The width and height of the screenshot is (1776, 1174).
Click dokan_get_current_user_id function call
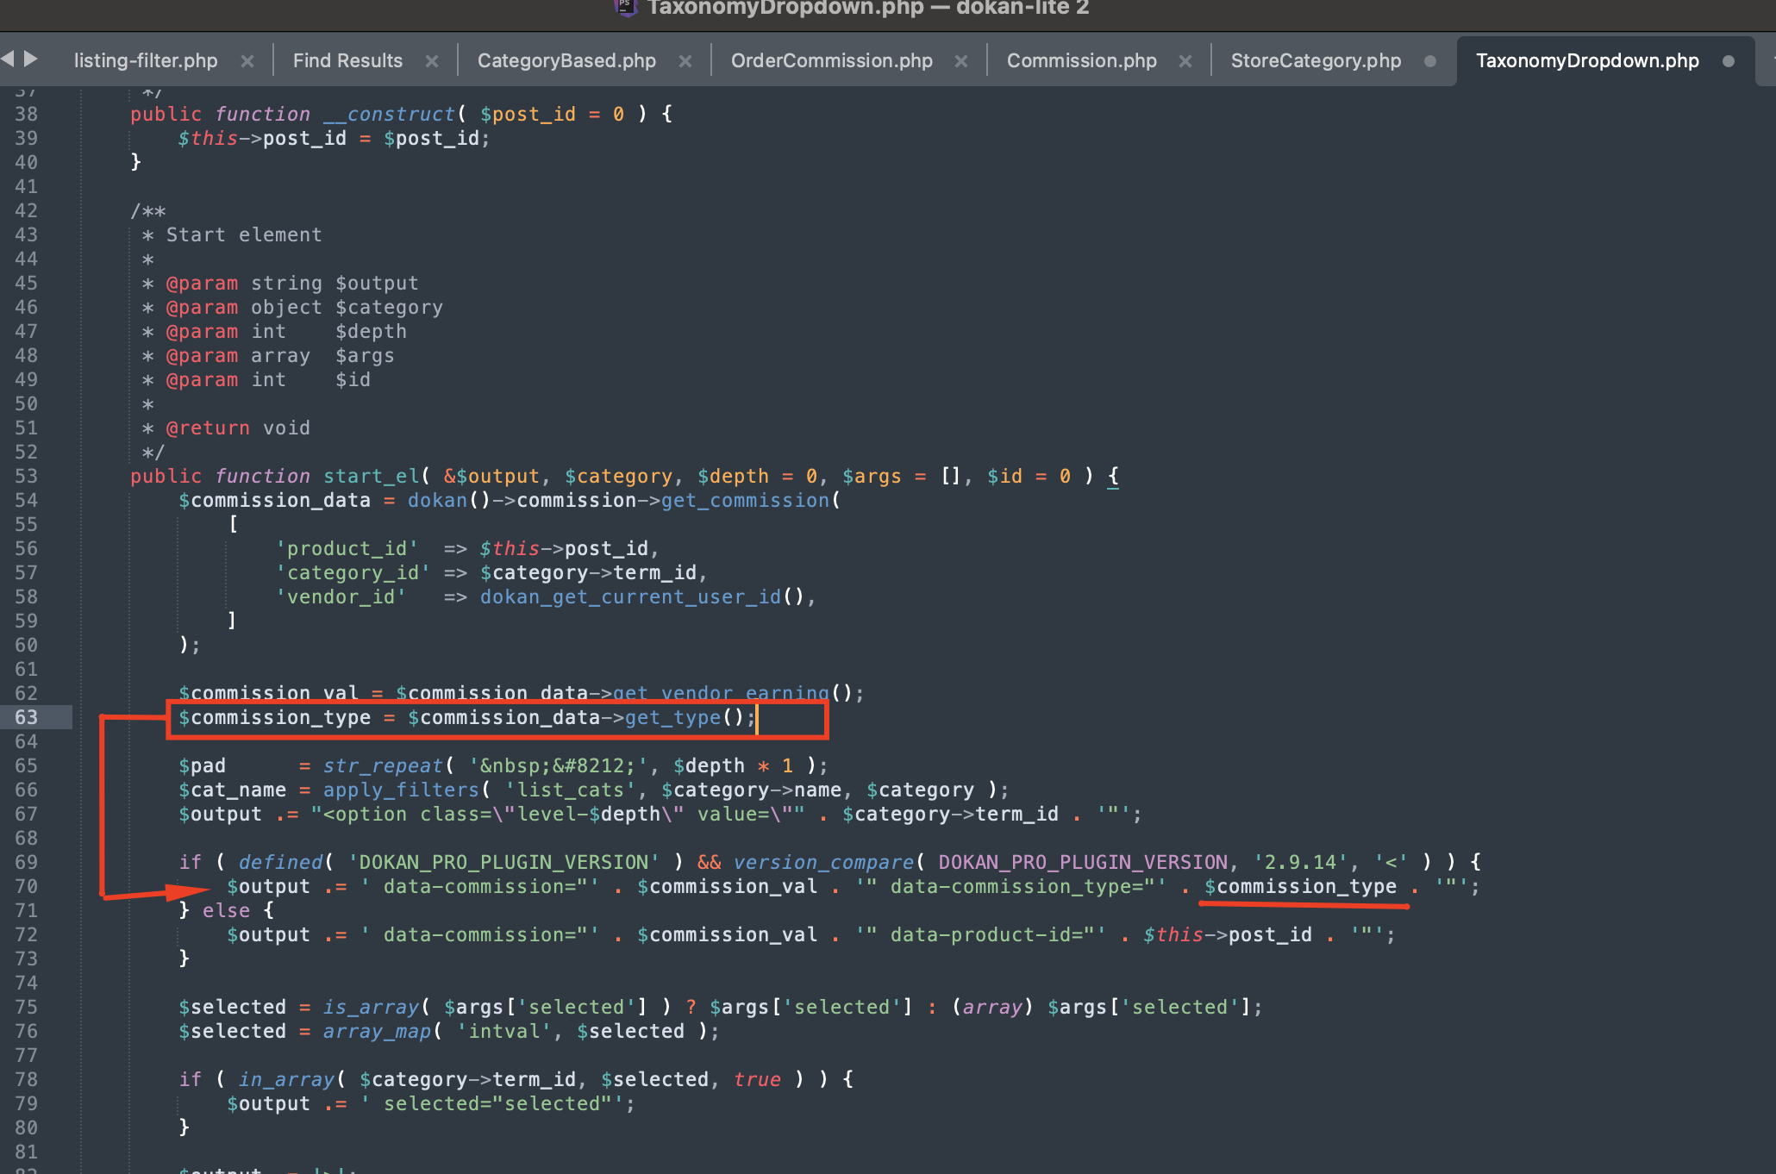(x=630, y=596)
